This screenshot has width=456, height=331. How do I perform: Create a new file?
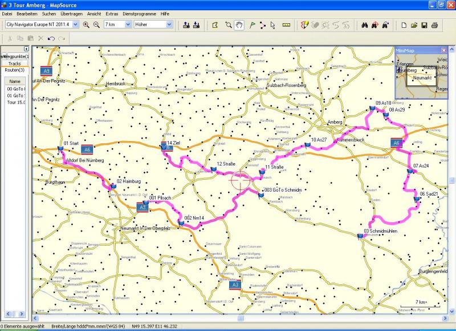tap(404, 25)
